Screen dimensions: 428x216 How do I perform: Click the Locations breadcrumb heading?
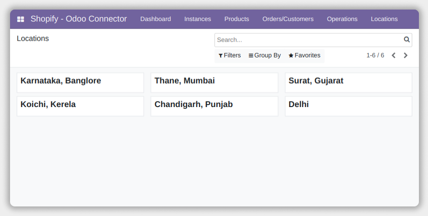point(33,38)
